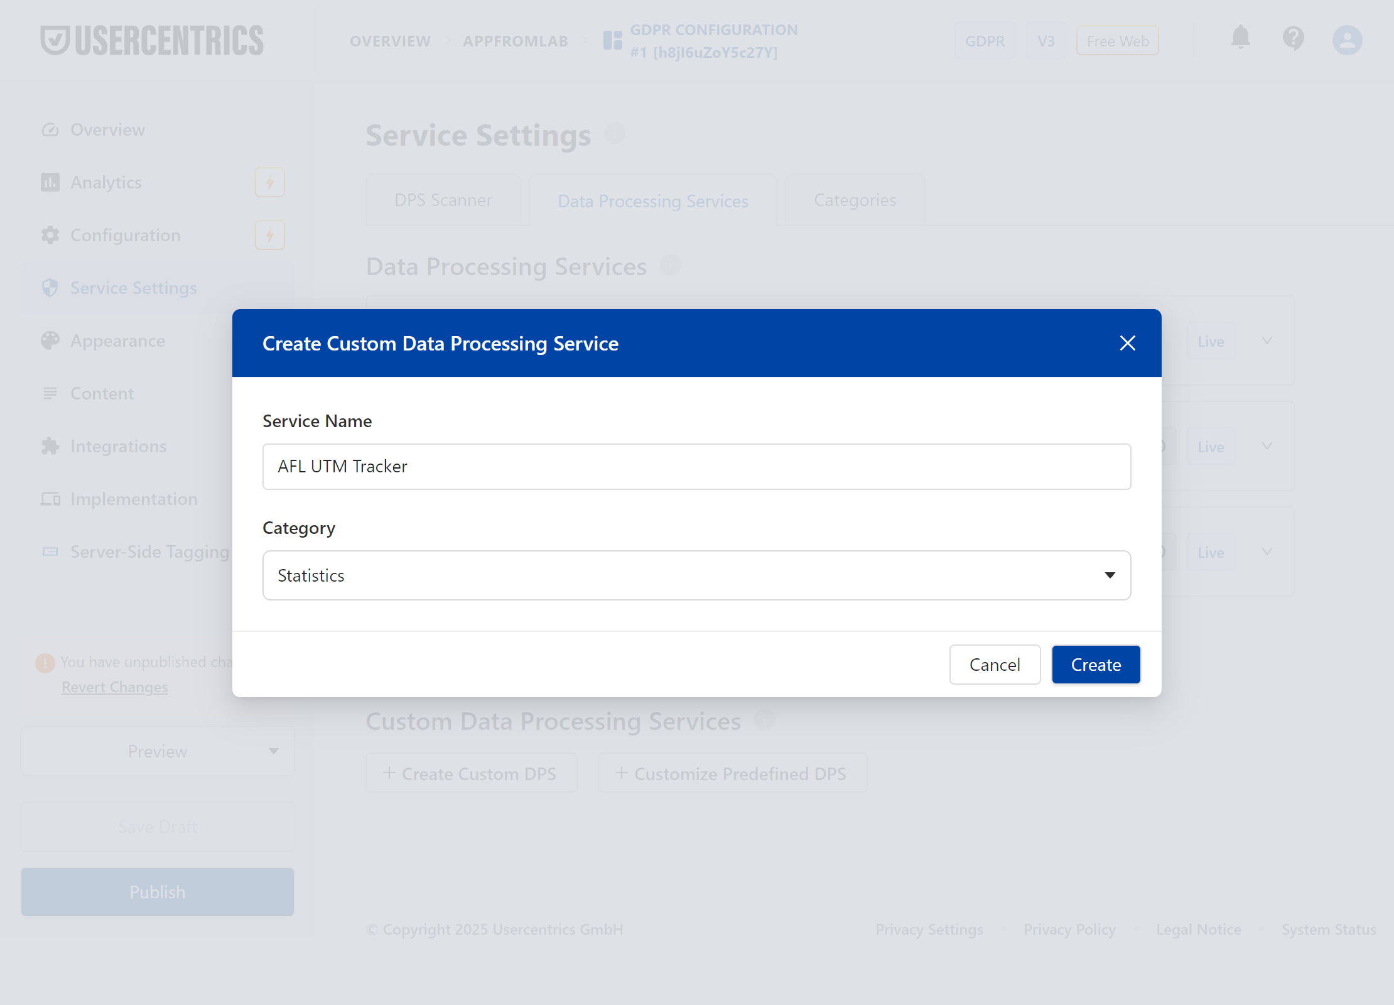Click the Appearance palette icon
Screen dimensions: 1394x1005
point(50,340)
